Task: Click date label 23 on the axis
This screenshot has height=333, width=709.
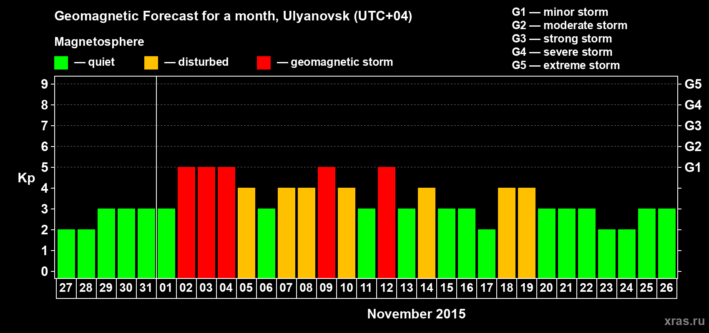Action: [606, 288]
